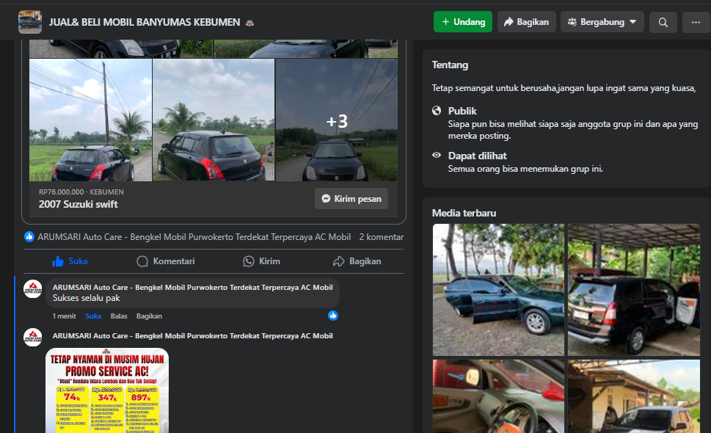Open Promo Service AC image in comment
This screenshot has width=711, height=433.
click(107, 390)
